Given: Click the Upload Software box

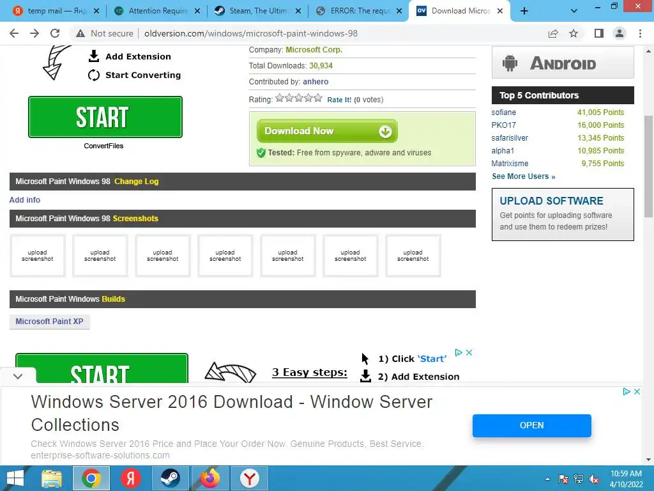Looking at the screenshot, I should point(563,214).
